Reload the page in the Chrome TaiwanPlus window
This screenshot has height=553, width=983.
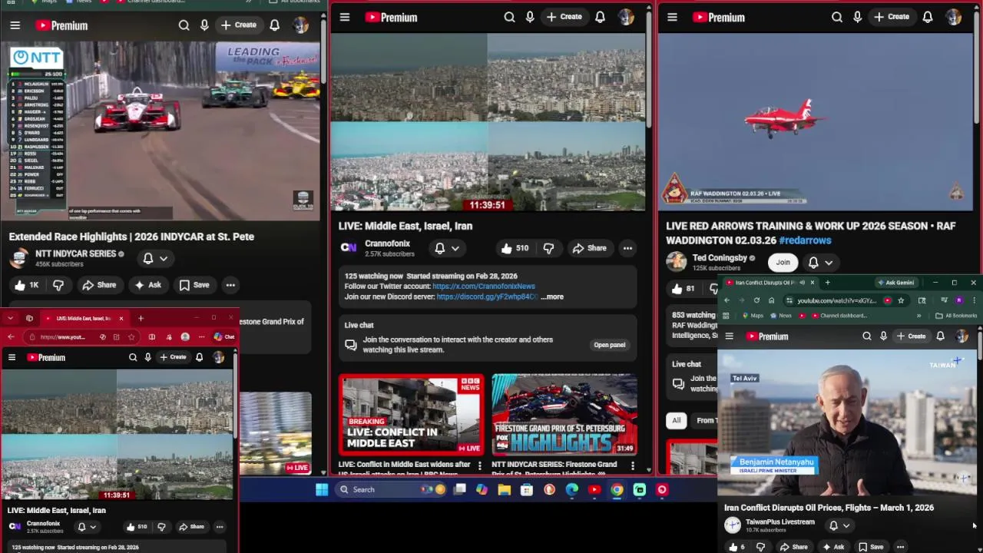(756, 300)
